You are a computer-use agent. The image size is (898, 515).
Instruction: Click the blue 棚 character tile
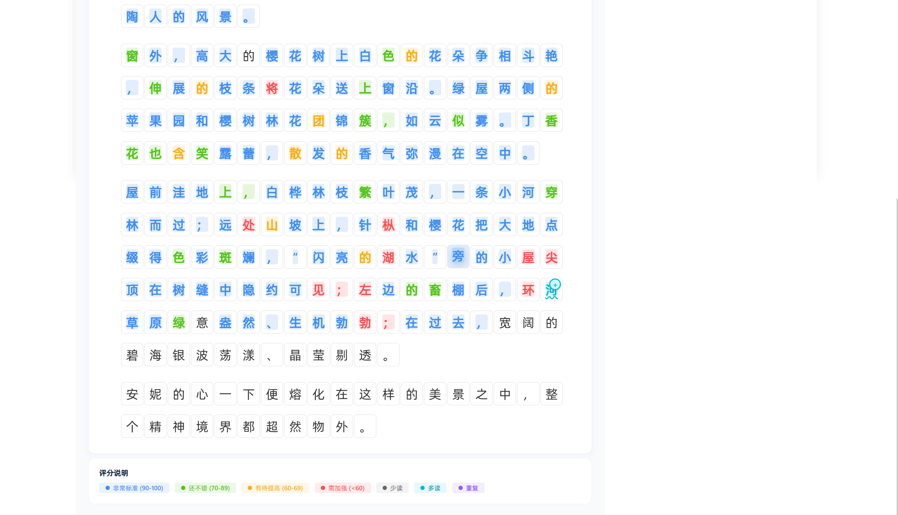click(x=458, y=289)
